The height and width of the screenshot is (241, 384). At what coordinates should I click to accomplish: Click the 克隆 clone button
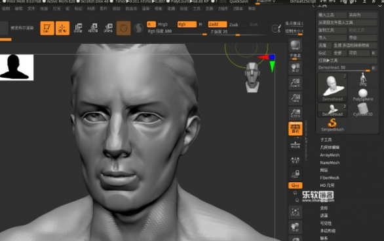point(324,46)
